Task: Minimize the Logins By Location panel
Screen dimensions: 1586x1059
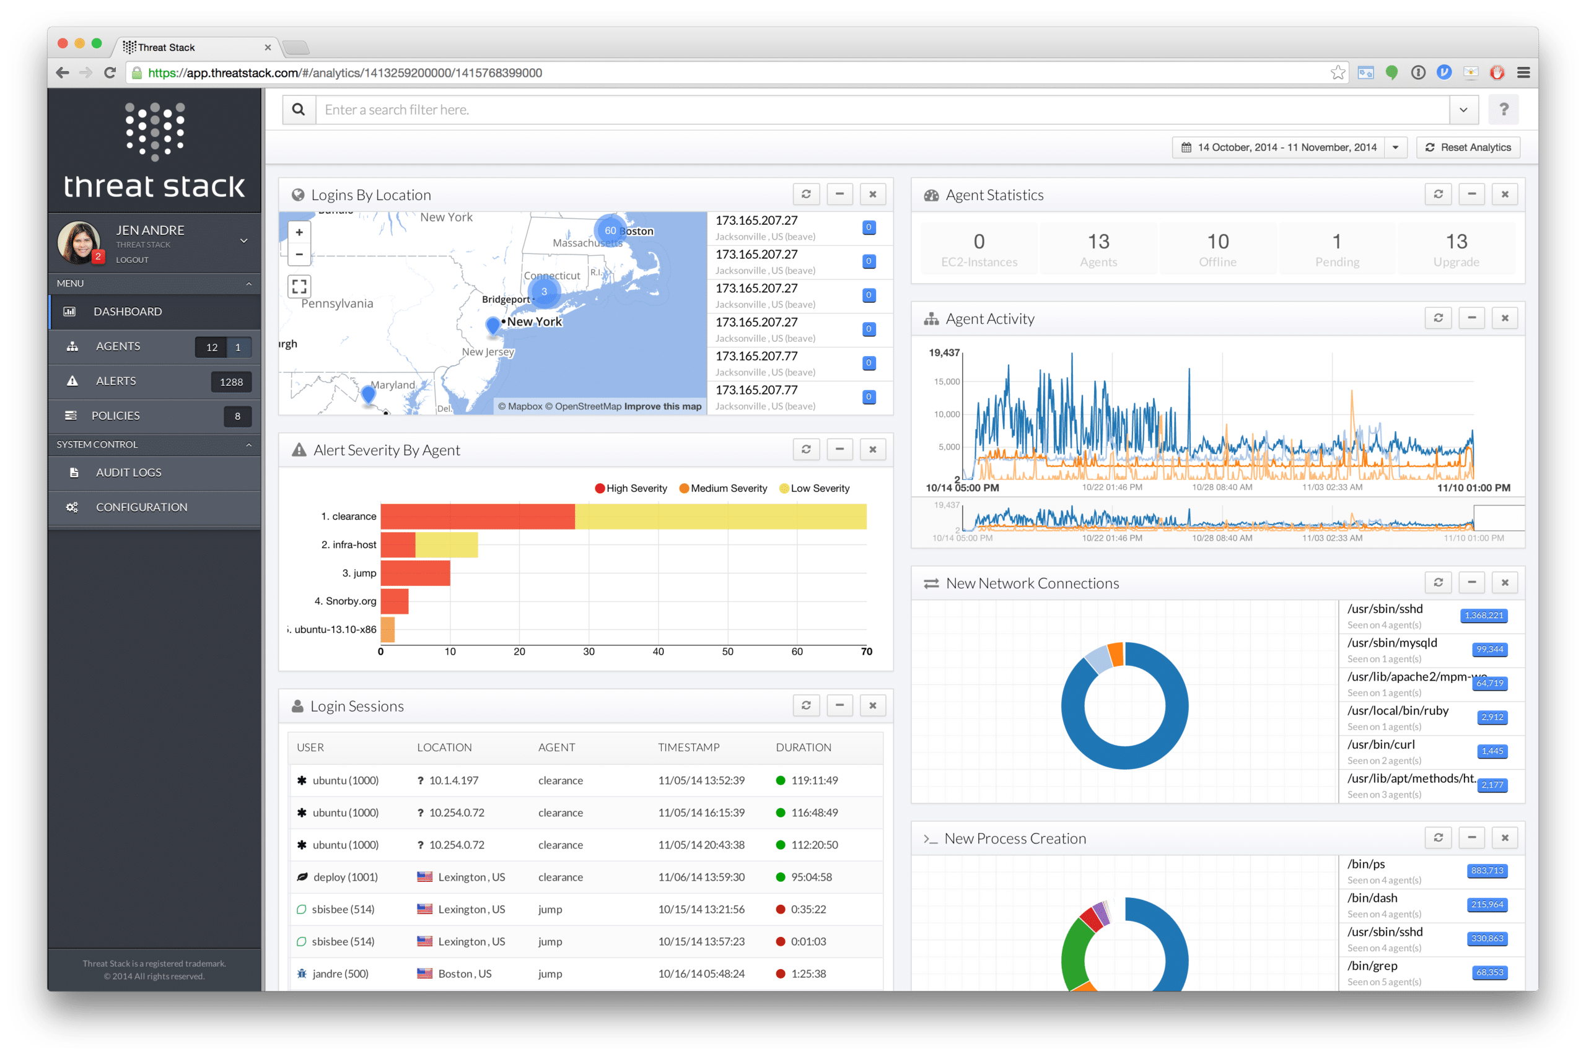Action: [x=839, y=194]
